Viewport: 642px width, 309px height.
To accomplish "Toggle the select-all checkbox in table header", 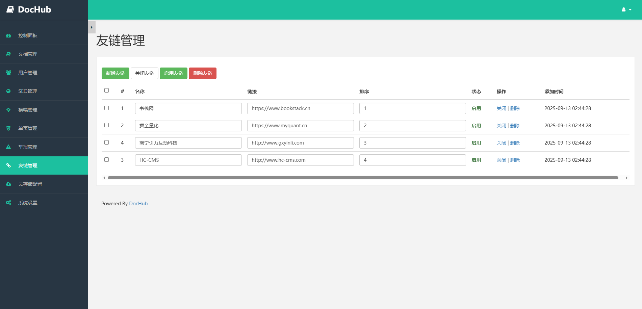I will (106, 91).
